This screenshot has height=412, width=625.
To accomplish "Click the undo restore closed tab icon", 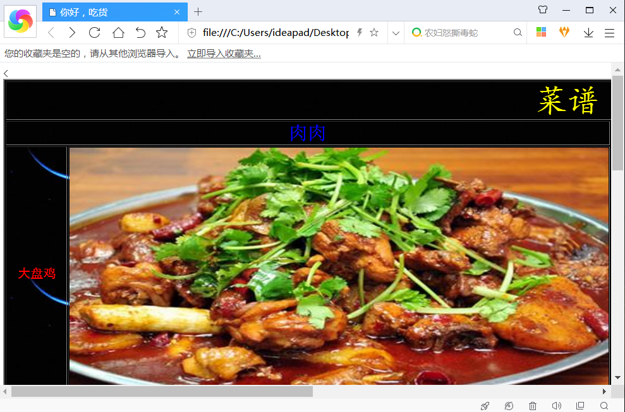I will (140, 33).
